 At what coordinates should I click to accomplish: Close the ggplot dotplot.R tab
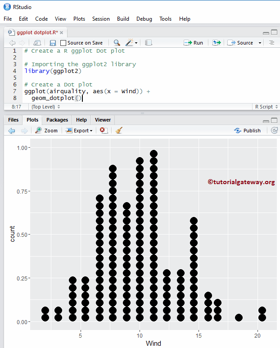click(62, 32)
